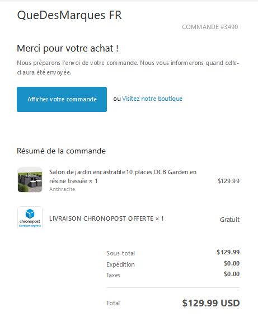
Task: Click the garden furniture product thumbnail
Action: pyautogui.click(x=30, y=180)
